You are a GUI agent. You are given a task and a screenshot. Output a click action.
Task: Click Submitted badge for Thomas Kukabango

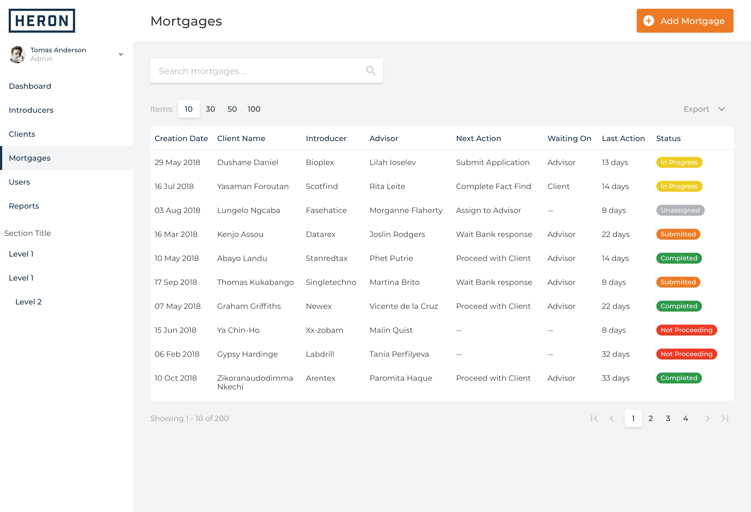pos(678,282)
